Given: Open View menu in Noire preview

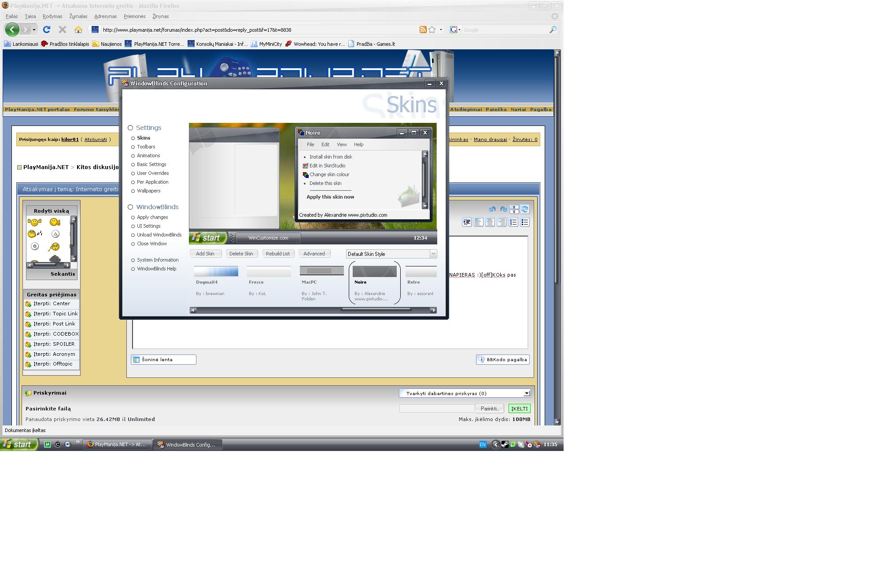Looking at the screenshot, I should [342, 144].
